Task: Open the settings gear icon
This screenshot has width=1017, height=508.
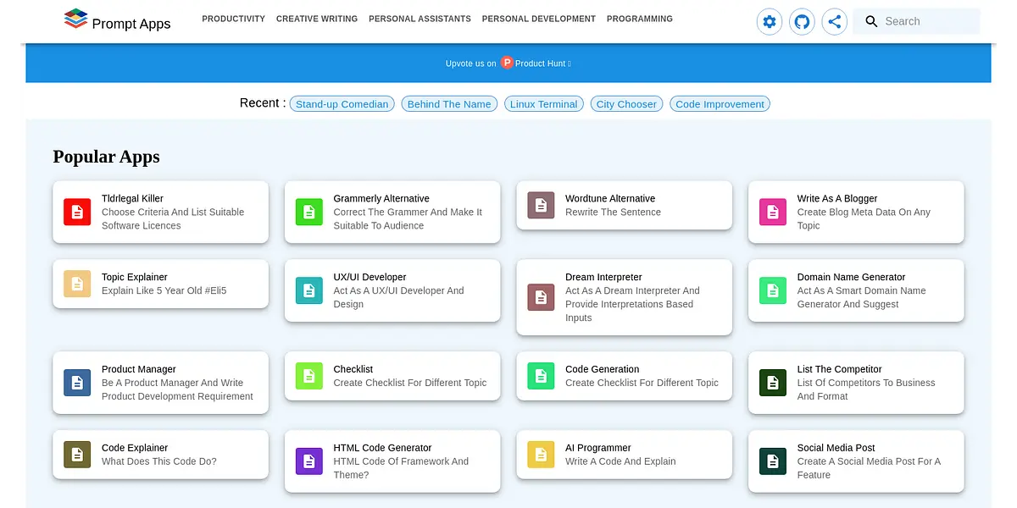Action: point(770,22)
